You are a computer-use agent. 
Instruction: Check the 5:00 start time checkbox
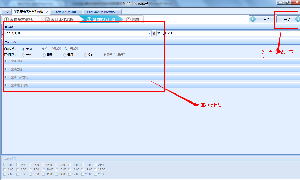pyautogui.click(x=18, y=174)
